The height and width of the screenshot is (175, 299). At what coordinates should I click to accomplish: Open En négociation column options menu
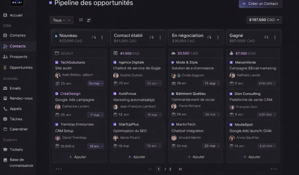[218, 37]
